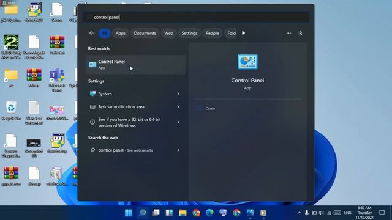Show hidden system tray icons

(300, 213)
